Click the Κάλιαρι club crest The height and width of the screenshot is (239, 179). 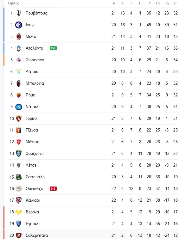pyautogui.click(x=19, y=200)
